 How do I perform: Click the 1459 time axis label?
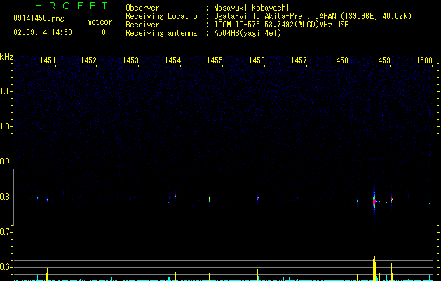point(382,60)
